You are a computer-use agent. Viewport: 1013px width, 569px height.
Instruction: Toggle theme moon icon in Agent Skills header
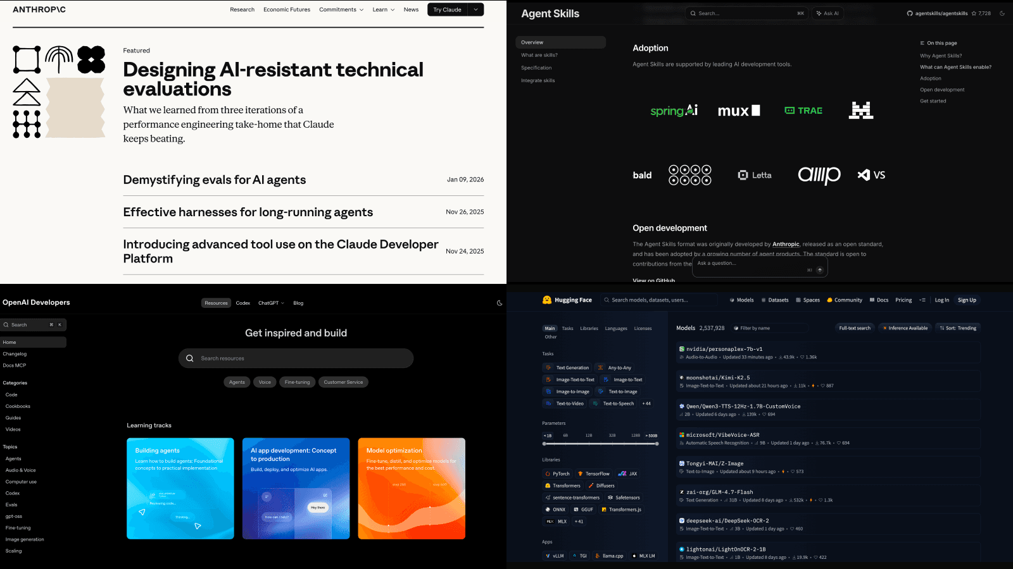pos(1002,13)
